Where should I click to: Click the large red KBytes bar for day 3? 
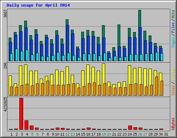pos(21,114)
